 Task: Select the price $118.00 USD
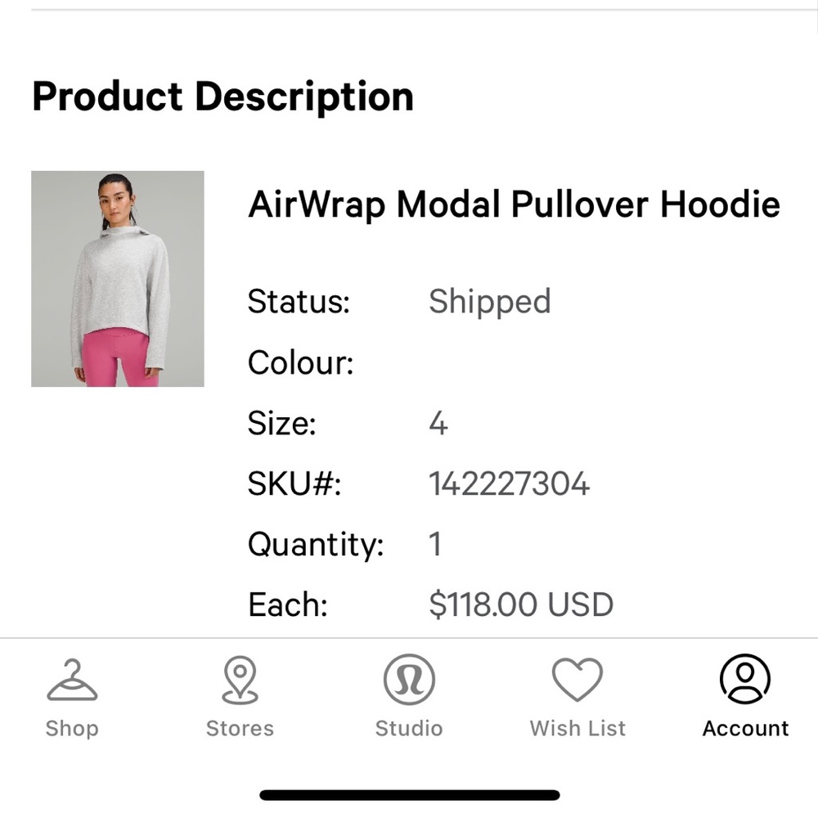(522, 604)
